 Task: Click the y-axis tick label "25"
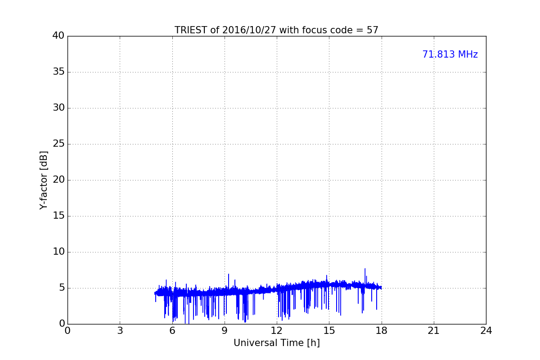(58, 144)
